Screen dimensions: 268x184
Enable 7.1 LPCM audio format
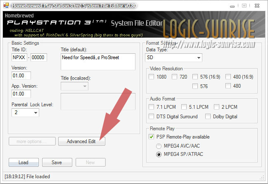pyautogui.click(x=151, y=107)
